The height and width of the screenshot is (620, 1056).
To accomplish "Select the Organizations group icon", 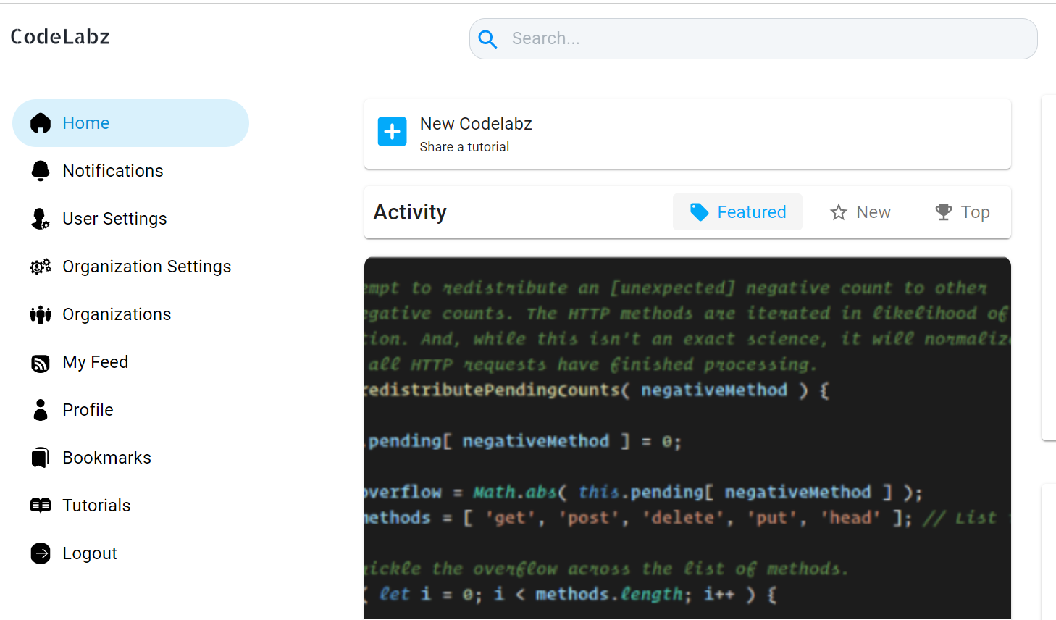I will pyautogui.click(x=41, y=314).
